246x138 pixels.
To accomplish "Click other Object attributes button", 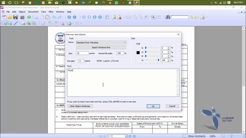I will [x=80, y=106].
